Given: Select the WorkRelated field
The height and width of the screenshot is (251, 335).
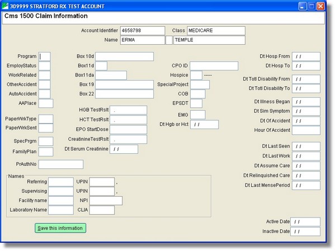Looking at the screenshot, I should pyautogui.click(x=44, y=75).
